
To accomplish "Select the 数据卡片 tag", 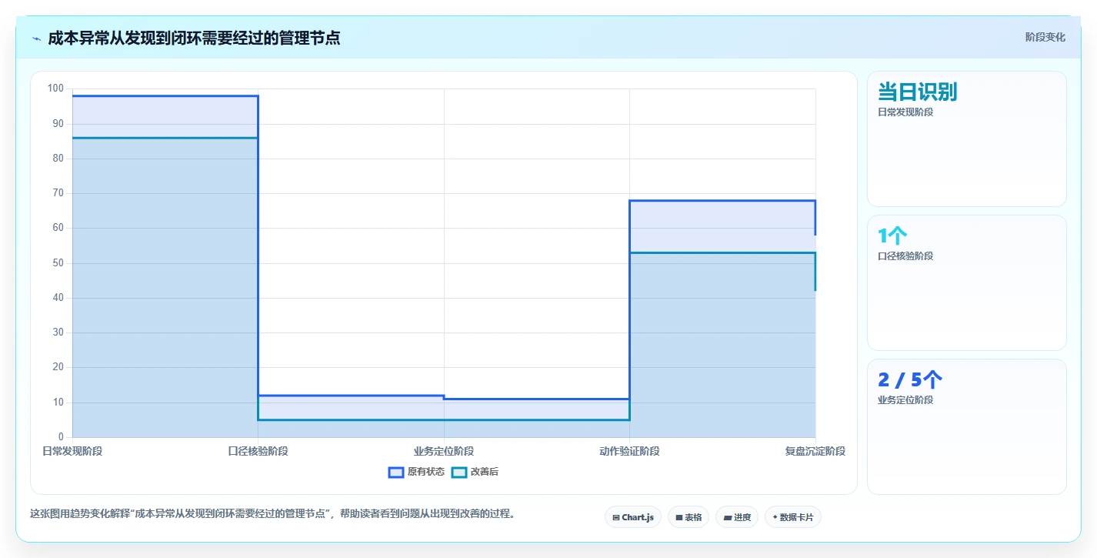I will point(792,517).
